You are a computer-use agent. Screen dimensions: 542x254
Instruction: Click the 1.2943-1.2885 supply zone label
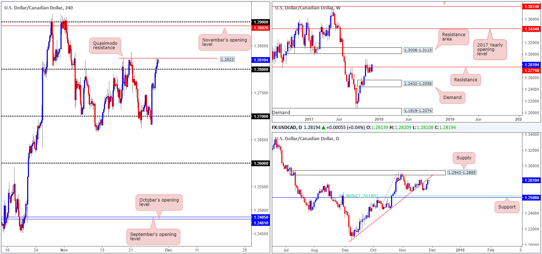(x=462, y=172)
